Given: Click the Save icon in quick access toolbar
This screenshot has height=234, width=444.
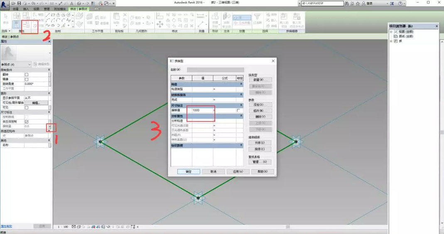Looking at the screenshot, I should pyautogui.click(x=19, y=3).
